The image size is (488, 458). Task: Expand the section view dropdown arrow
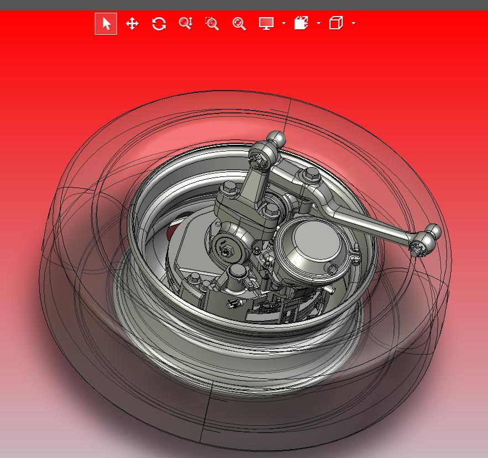[x=318, y=23]
